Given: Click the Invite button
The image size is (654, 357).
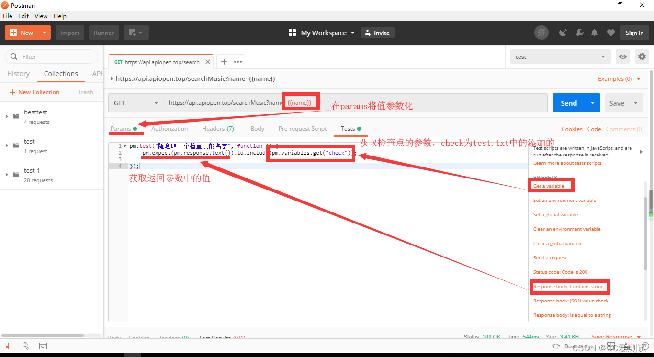Looking at the screenshot, I should (377, 33).
